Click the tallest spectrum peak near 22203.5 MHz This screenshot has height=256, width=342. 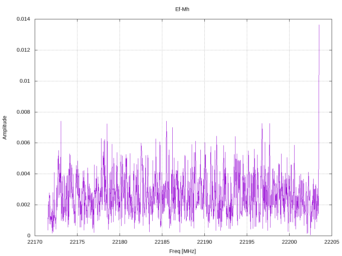click(319, 25)
